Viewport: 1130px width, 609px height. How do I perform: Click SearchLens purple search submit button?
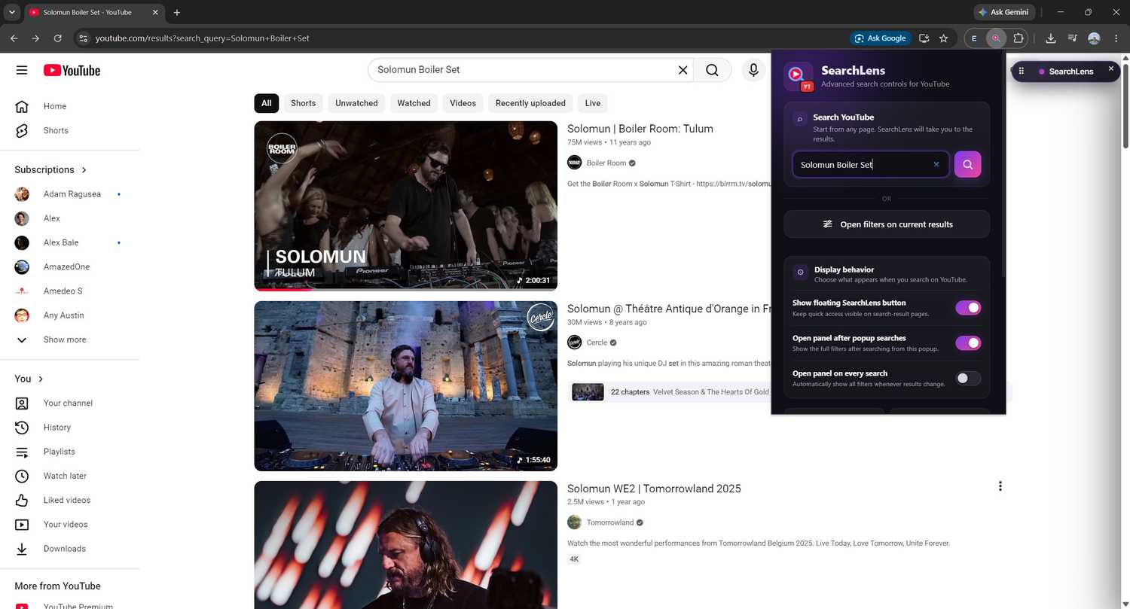click(x=967, y=164)
